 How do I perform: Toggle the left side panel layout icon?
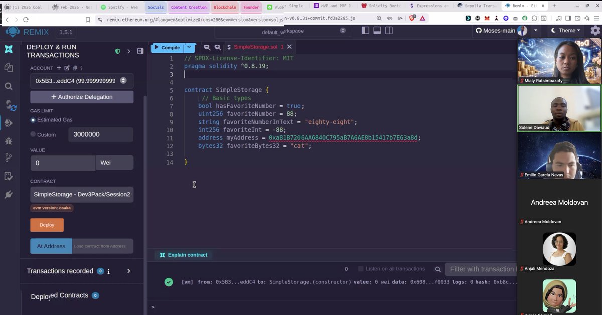coord(365,31)
